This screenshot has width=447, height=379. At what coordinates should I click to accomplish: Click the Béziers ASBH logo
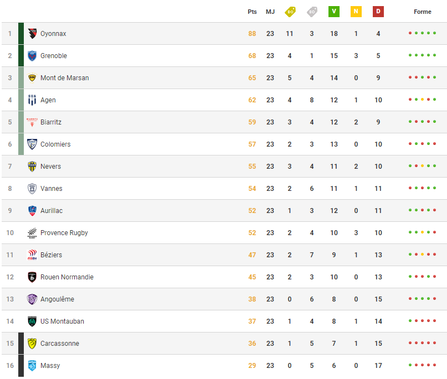pyautogui.click(x=32, y=255)
